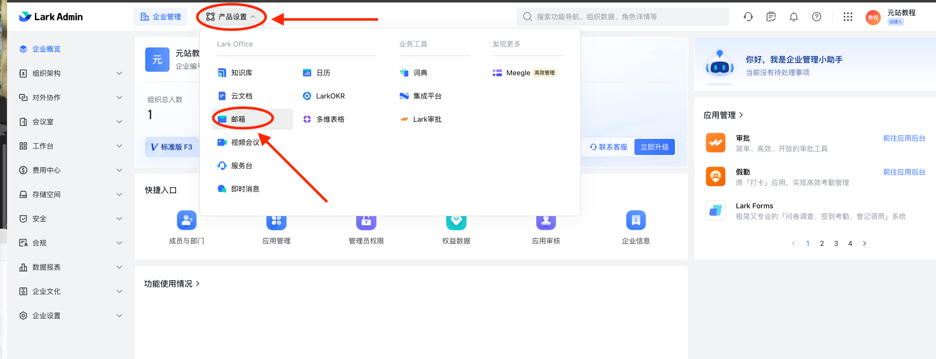936x359 pixels.
Task: Go to page 2 of apps
Action: 822,243
